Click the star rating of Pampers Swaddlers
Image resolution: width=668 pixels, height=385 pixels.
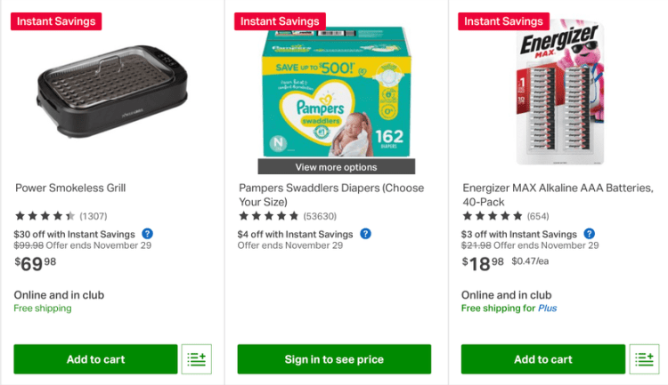point(268,216)
